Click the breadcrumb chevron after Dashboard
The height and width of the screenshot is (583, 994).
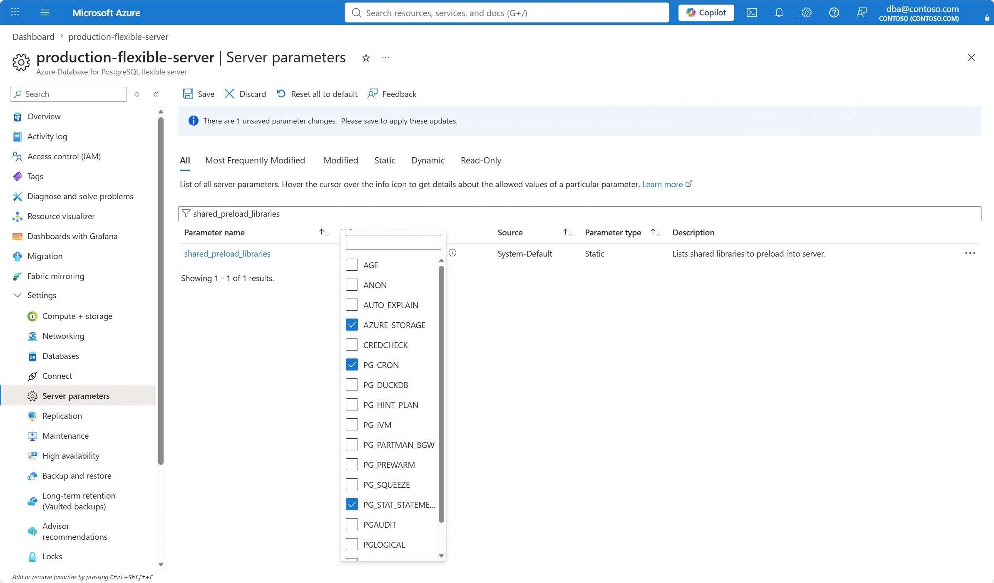coord(62,37)
